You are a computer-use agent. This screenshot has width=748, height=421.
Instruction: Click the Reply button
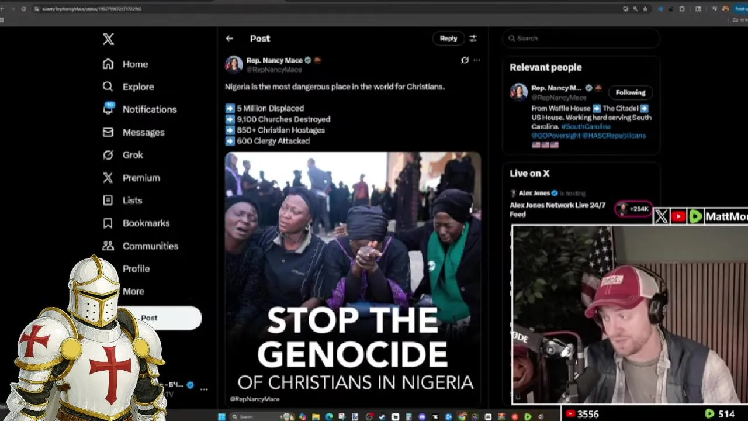(448, 39)
